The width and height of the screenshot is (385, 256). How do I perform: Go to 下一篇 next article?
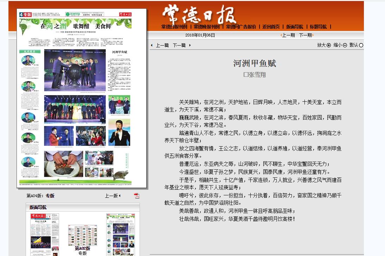pyautogui.click(x=179, y=45)
